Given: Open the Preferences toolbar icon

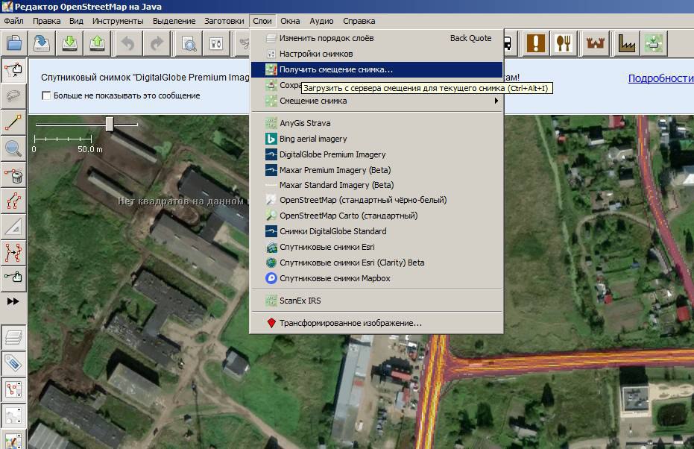Looking at the screenshot, I should coord(216,43).
